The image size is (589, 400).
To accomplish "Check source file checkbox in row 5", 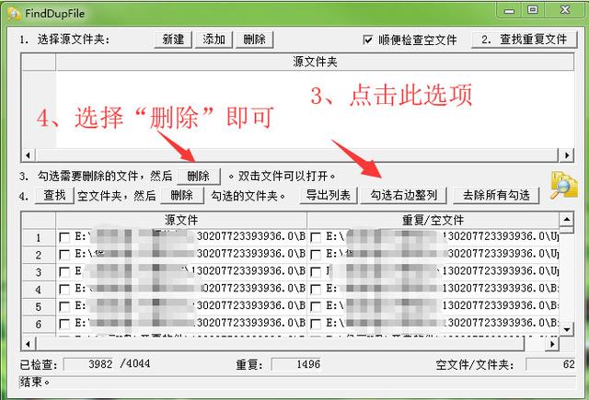I will [64, 306].
